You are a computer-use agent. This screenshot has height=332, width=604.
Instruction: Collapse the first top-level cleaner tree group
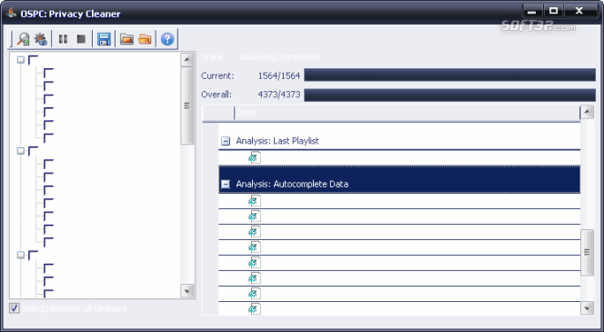point(21,60)
